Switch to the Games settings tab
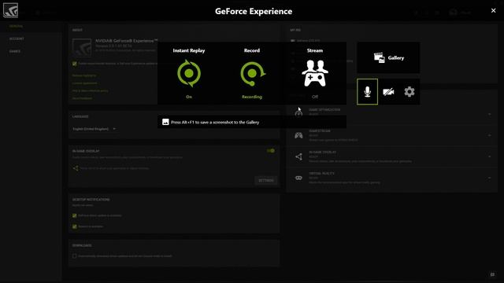The image size is (504, 283). (x=15, y=51)
